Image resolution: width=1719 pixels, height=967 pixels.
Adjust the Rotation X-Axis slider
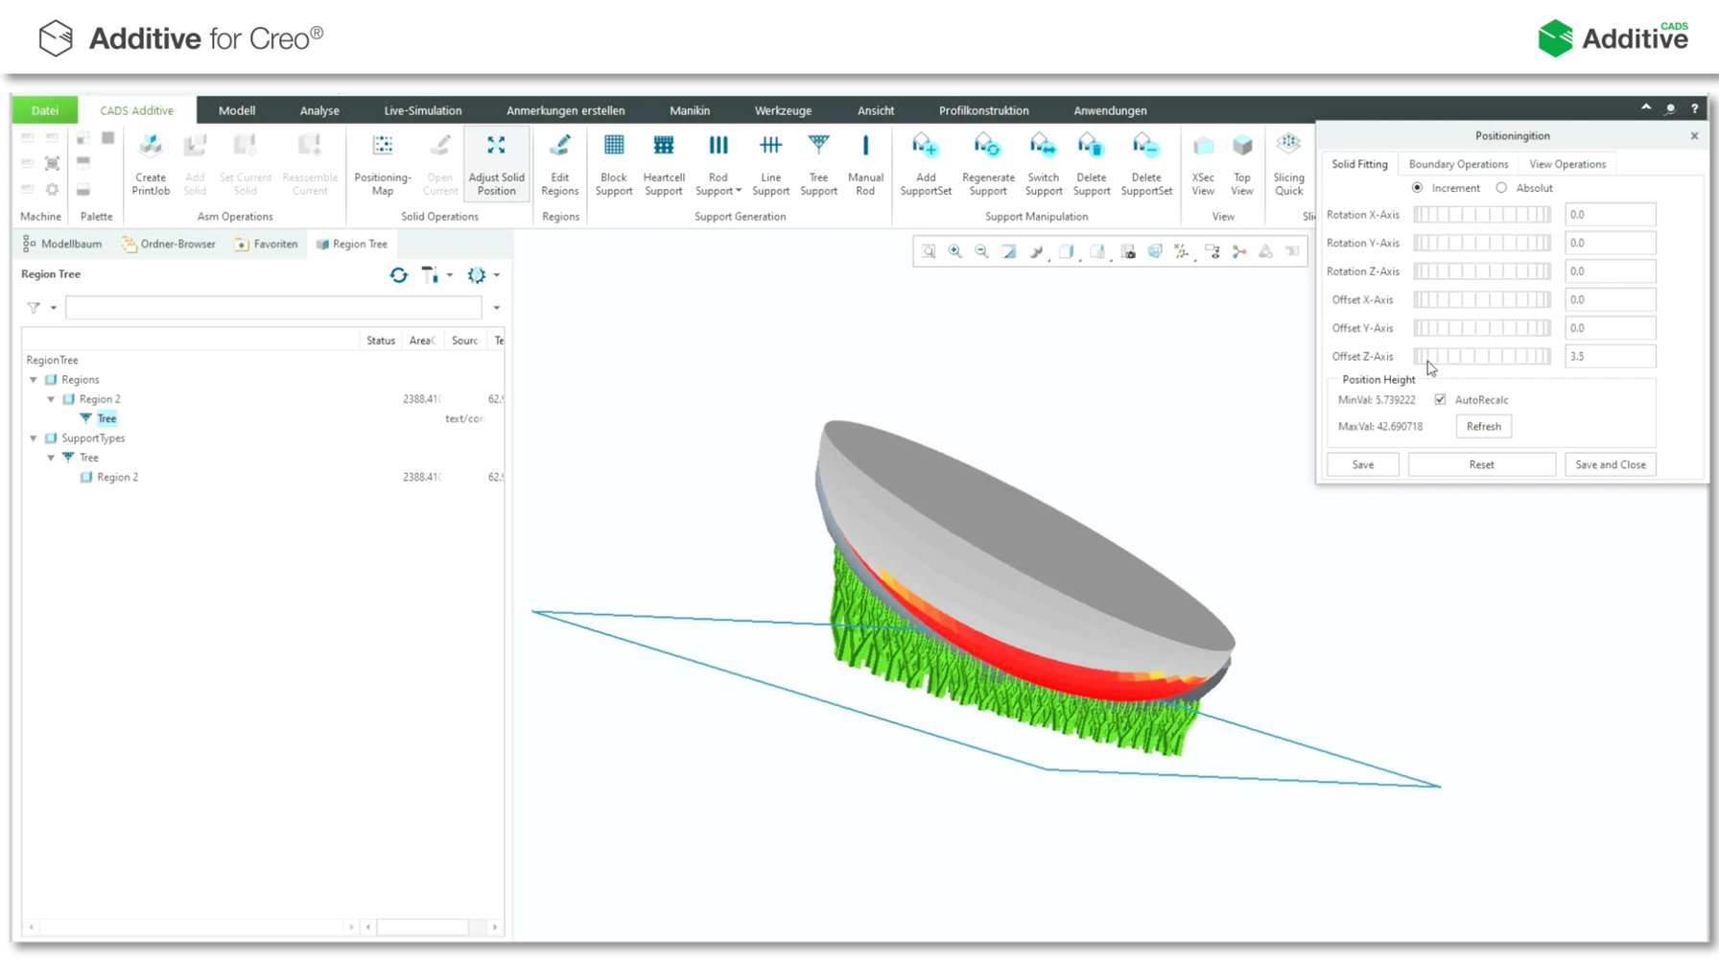(x=1482, y=215)
